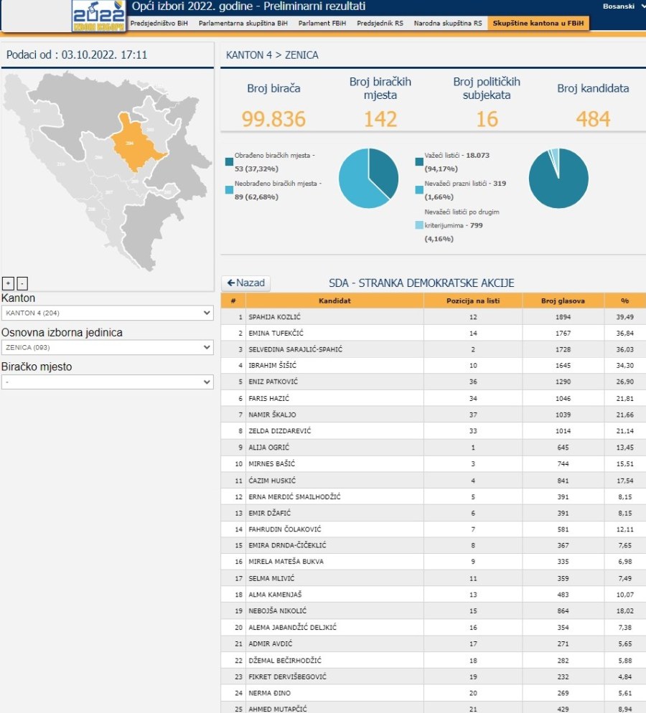Select Skupštine kantona u FBiH tab
The height and width of the screenshot is (713, 646).
[538, 24]
